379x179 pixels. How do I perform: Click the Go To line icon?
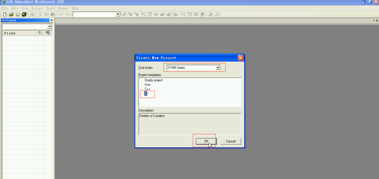150,15
